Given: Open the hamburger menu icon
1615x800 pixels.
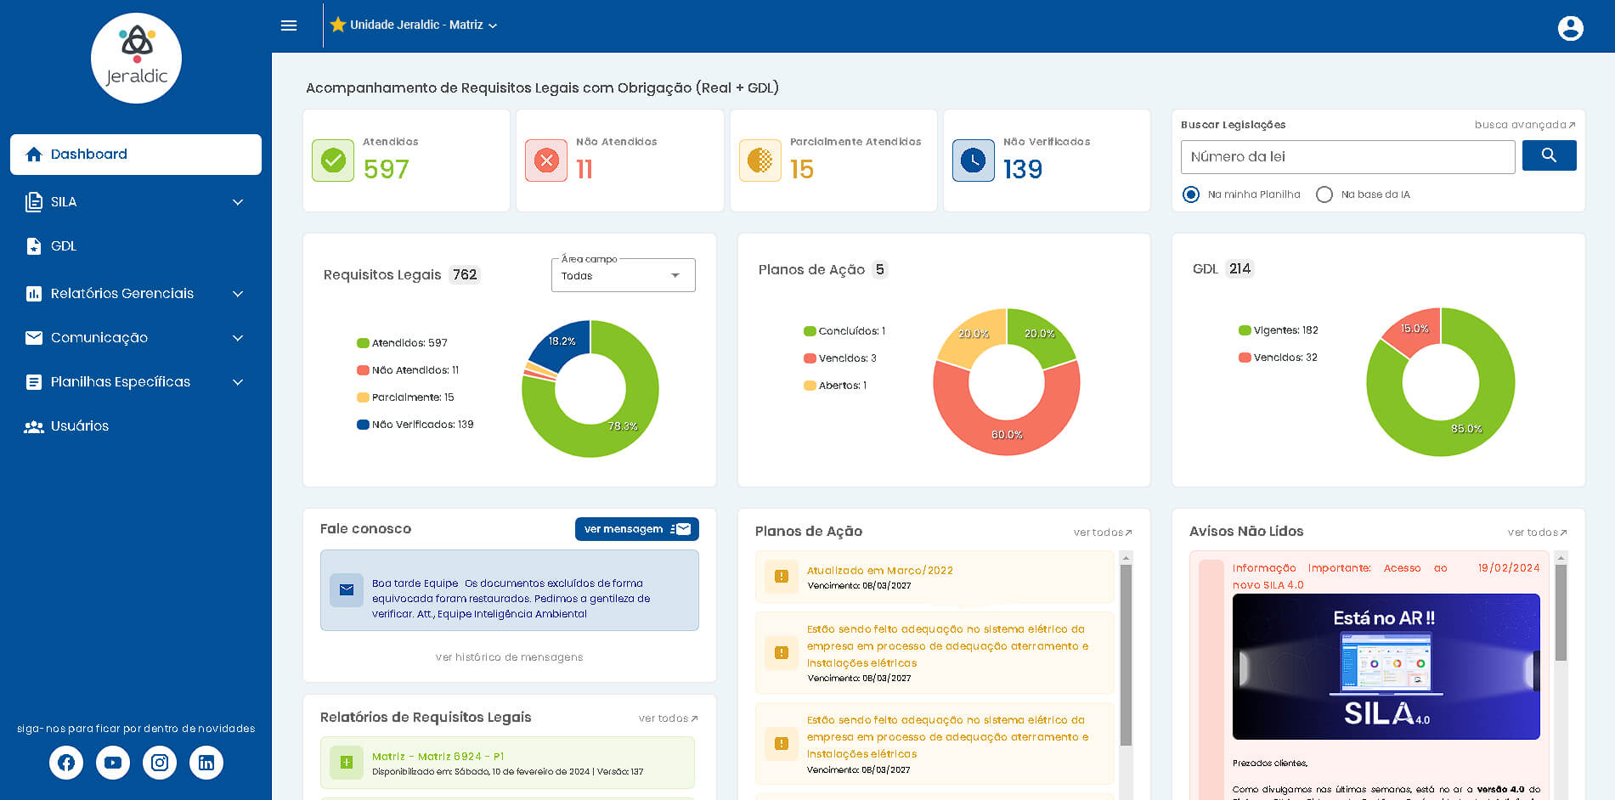Looking at the screenshot, I should click(289, 25).
